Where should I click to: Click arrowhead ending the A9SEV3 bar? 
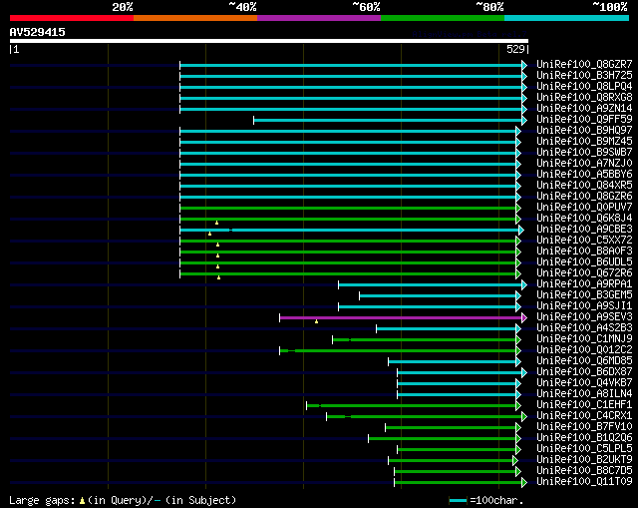click(524, 317)
